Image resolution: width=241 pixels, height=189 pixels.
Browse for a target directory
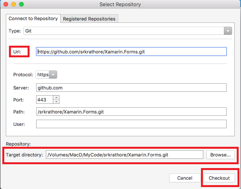click(x=220, y=155)
